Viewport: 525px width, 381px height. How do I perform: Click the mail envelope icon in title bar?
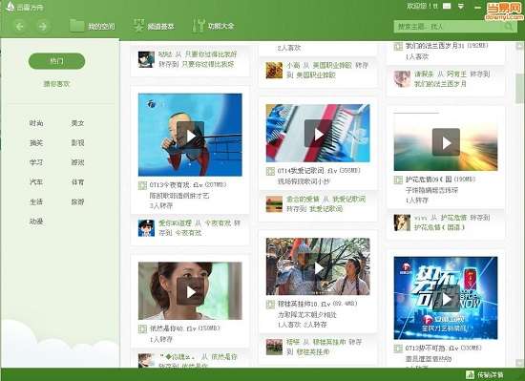pyautogui.click(x=447, y=6)
